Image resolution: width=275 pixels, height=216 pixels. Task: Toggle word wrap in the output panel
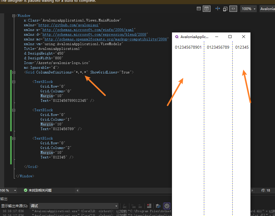pyautogui.click(x=158, y=206)
